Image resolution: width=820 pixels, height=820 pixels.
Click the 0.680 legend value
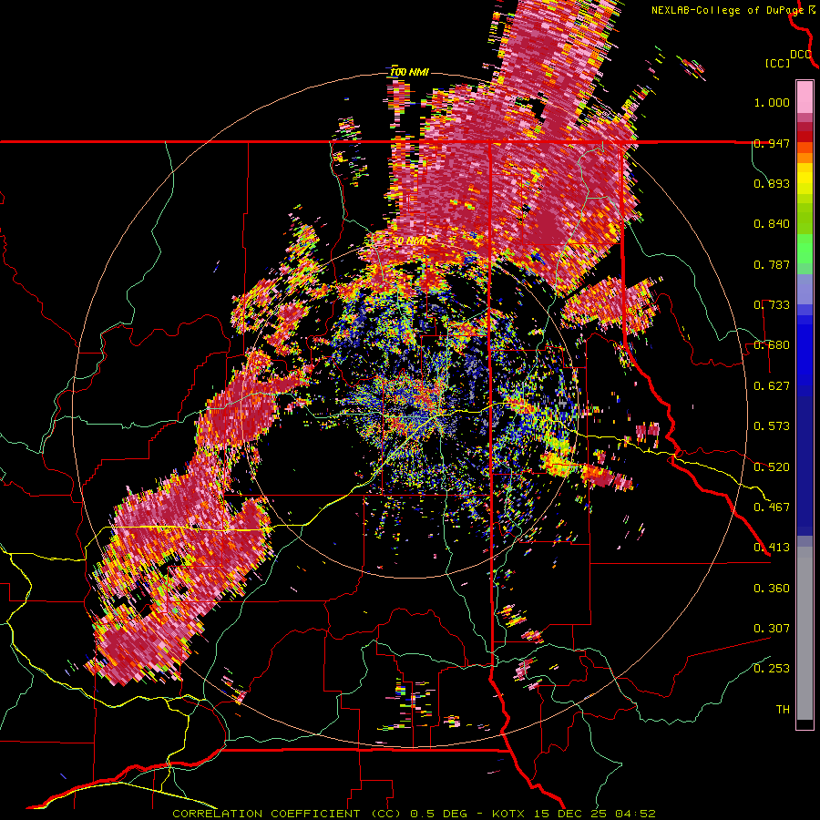click(772, 345)
